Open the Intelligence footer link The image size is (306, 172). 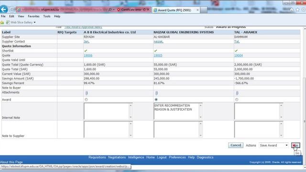(x=136, y=157)
